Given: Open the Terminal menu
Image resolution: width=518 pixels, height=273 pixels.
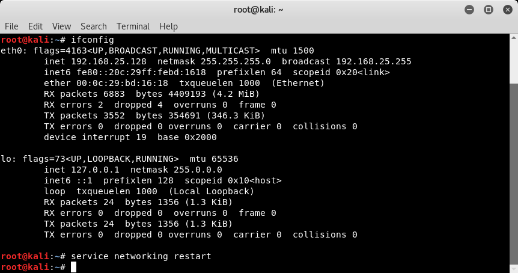Looking at the screenshot, I should pos(133,26).
